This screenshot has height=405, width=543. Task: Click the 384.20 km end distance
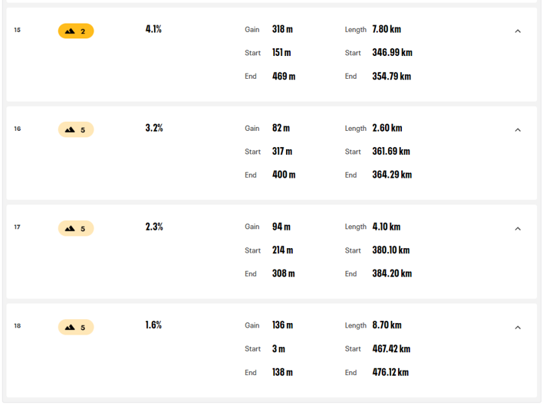(x=392, y=273)
